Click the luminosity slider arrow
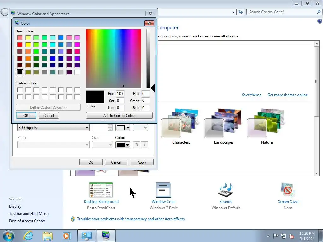 click(153, 88)
